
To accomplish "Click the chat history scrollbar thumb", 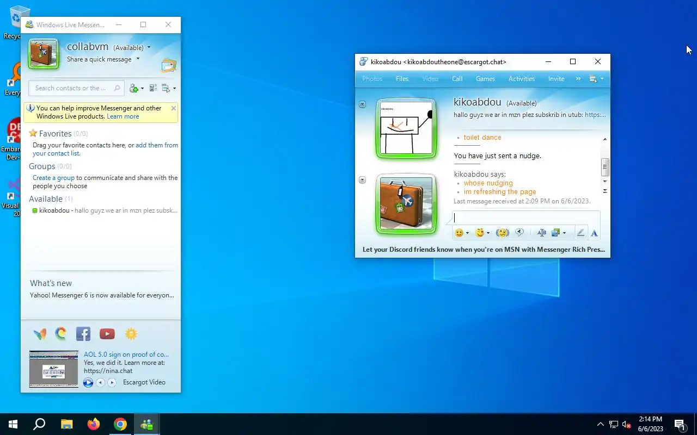I will click(x=605, y=167).
